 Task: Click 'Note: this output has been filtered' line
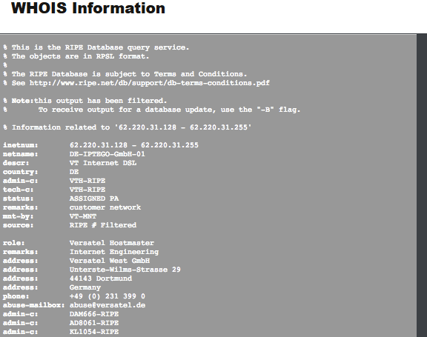(85, 101)
